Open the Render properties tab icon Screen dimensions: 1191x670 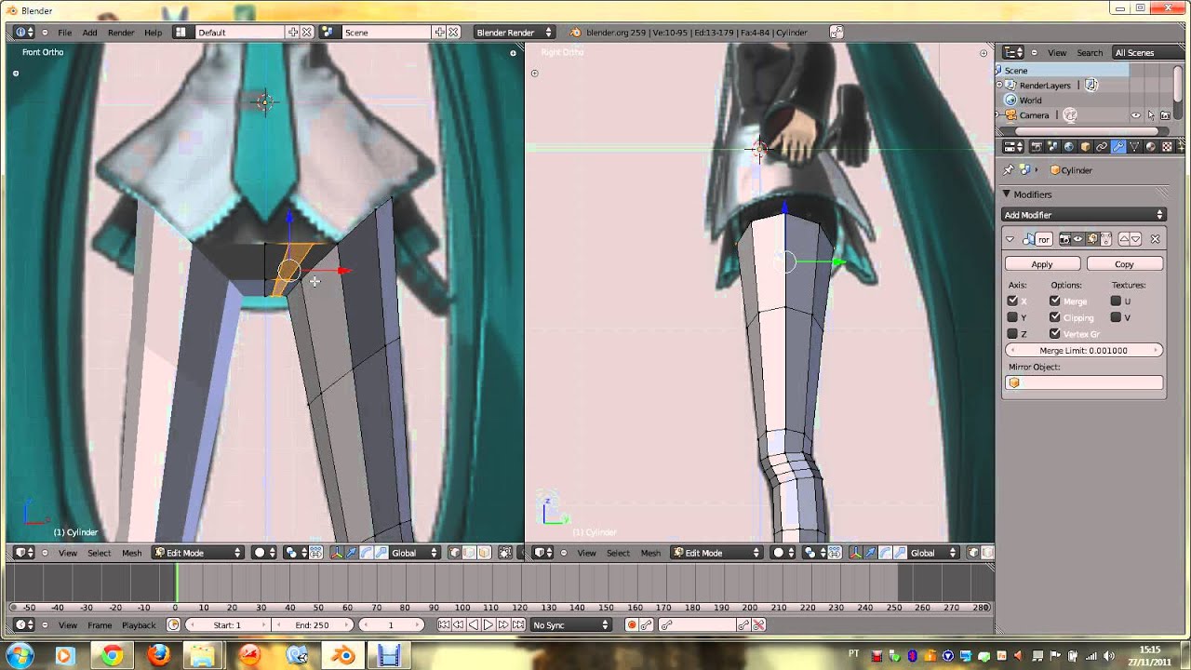1036,147
